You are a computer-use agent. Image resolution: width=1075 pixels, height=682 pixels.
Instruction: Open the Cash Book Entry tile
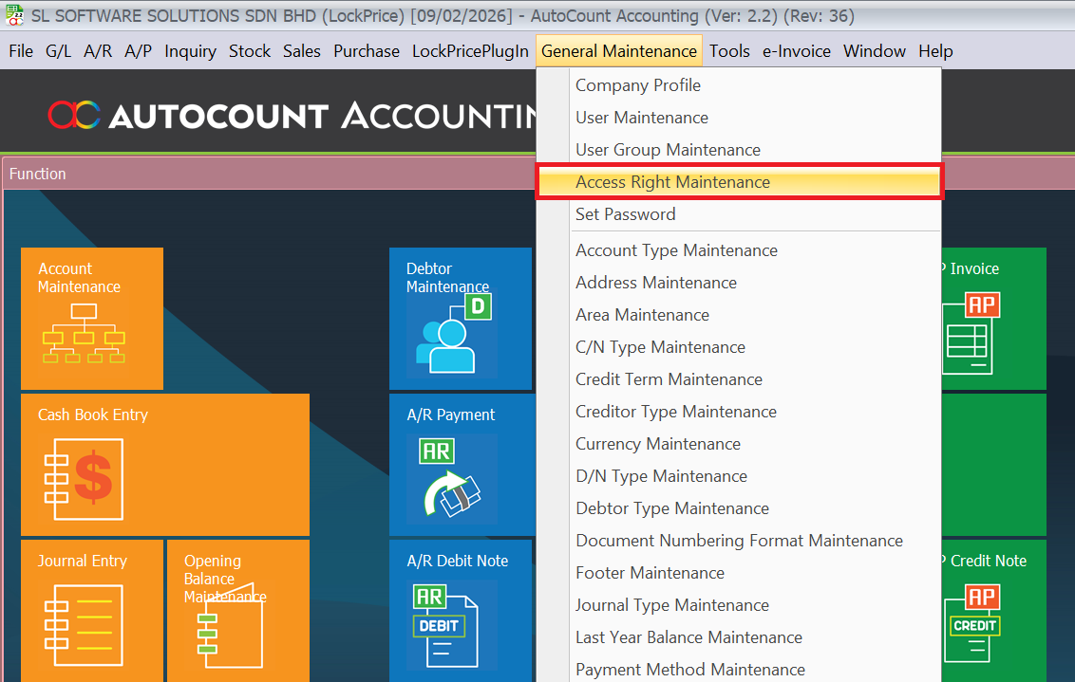pos(164,465)
